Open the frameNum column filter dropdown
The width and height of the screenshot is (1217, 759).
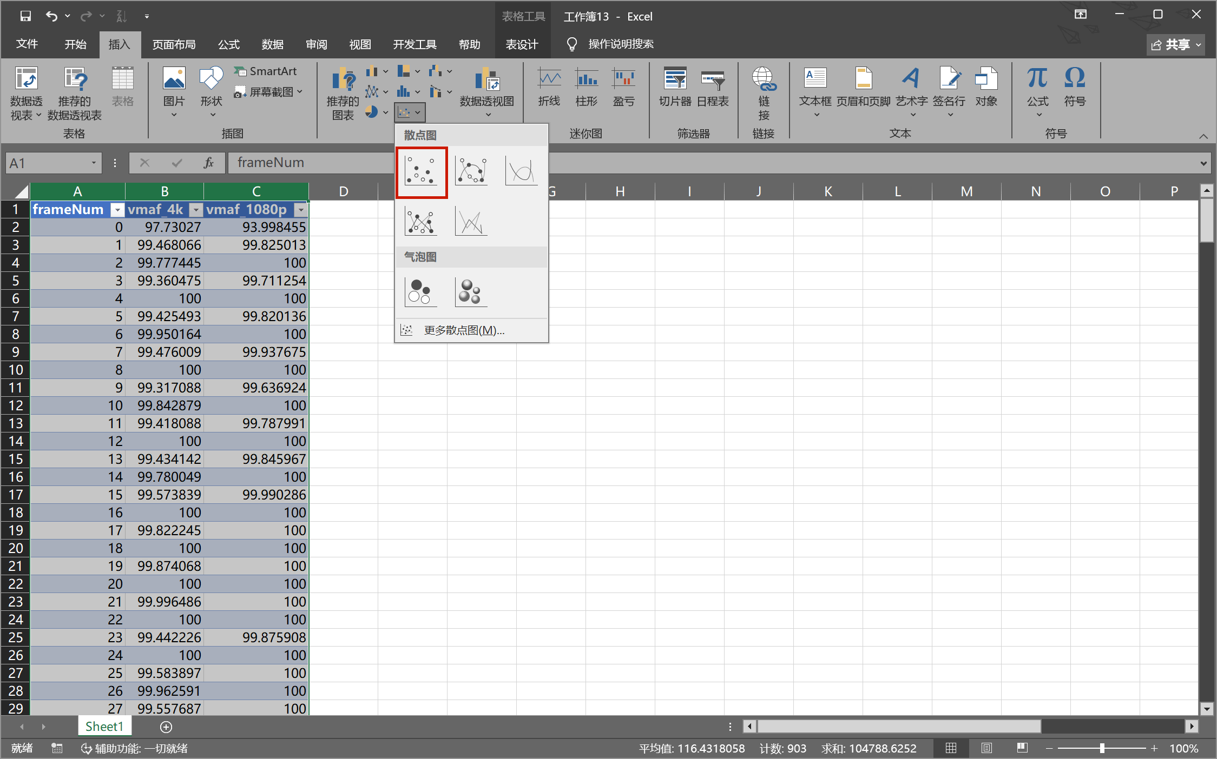coord(117,210)
